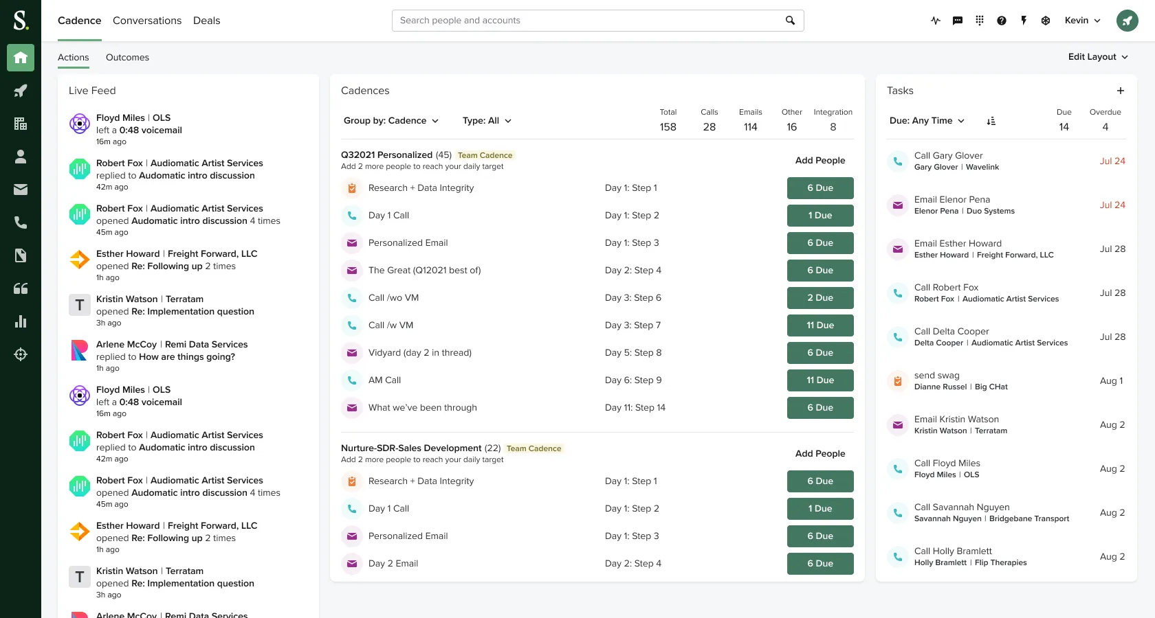Viewport: 1155px width, 618px height.
Task: Click the help question mark icon
Action: coord(1002,21)
